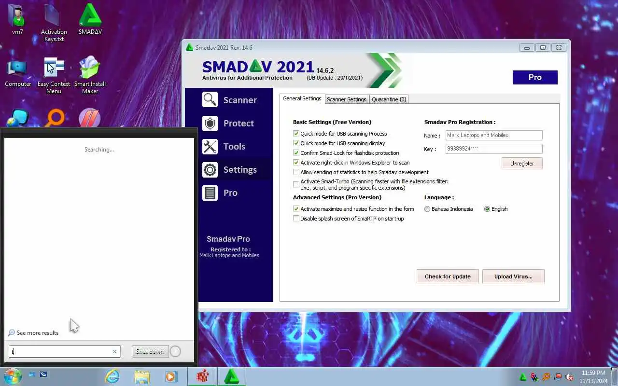This screenshot has height=386, width=618.
Task: Switch to the red cubes taskbar app
Action: coord(202,376)
